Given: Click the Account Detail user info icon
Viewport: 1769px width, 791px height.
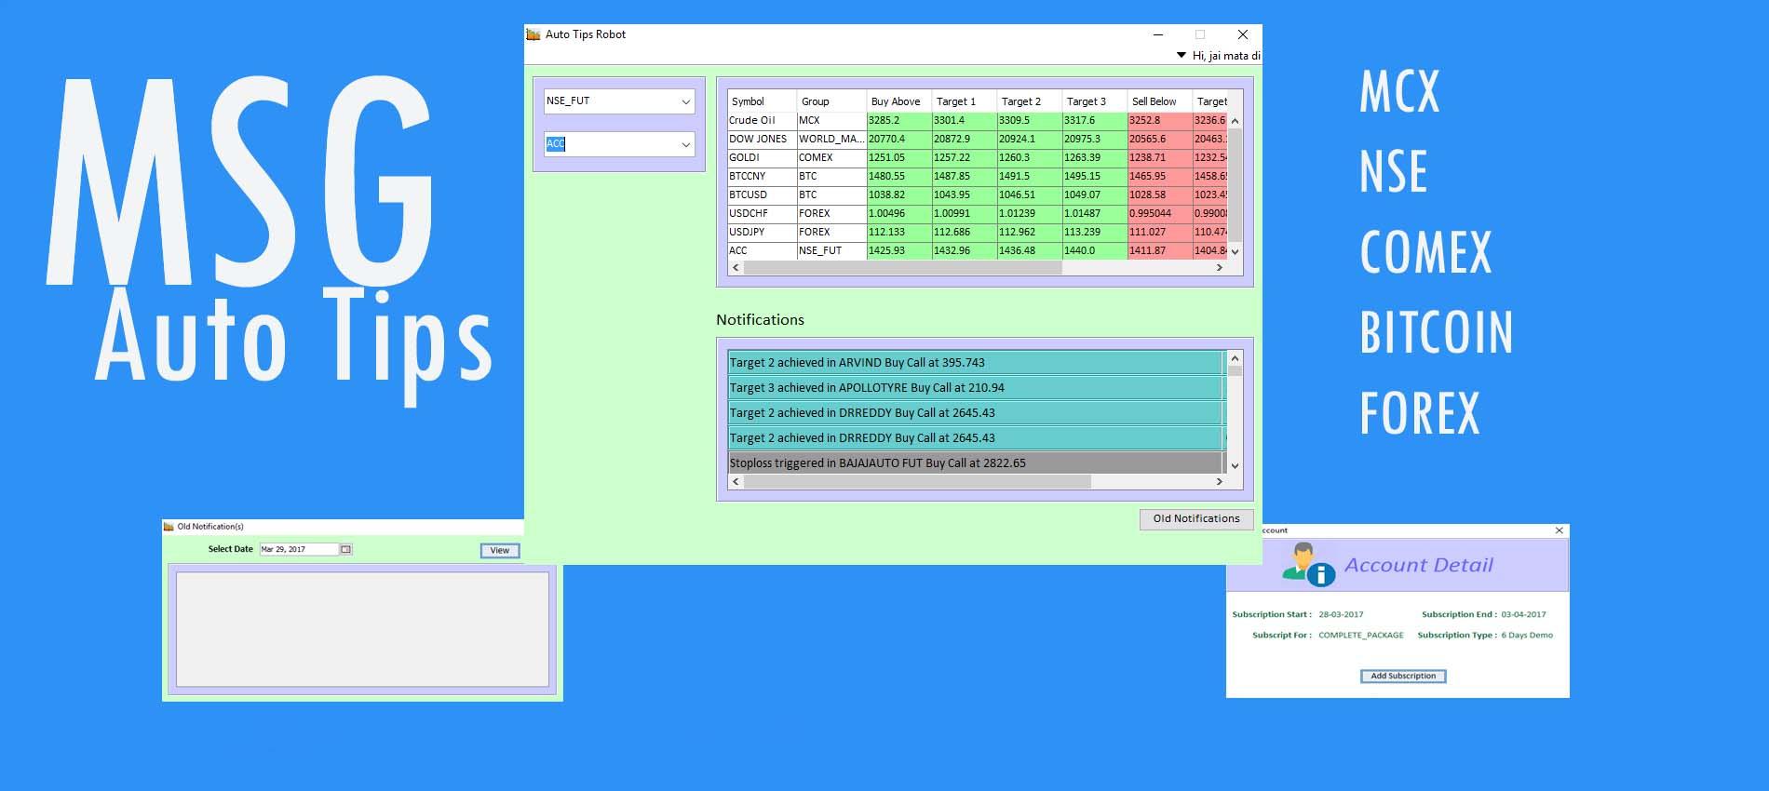Looking at the screenshot, I should point(1308,565).
